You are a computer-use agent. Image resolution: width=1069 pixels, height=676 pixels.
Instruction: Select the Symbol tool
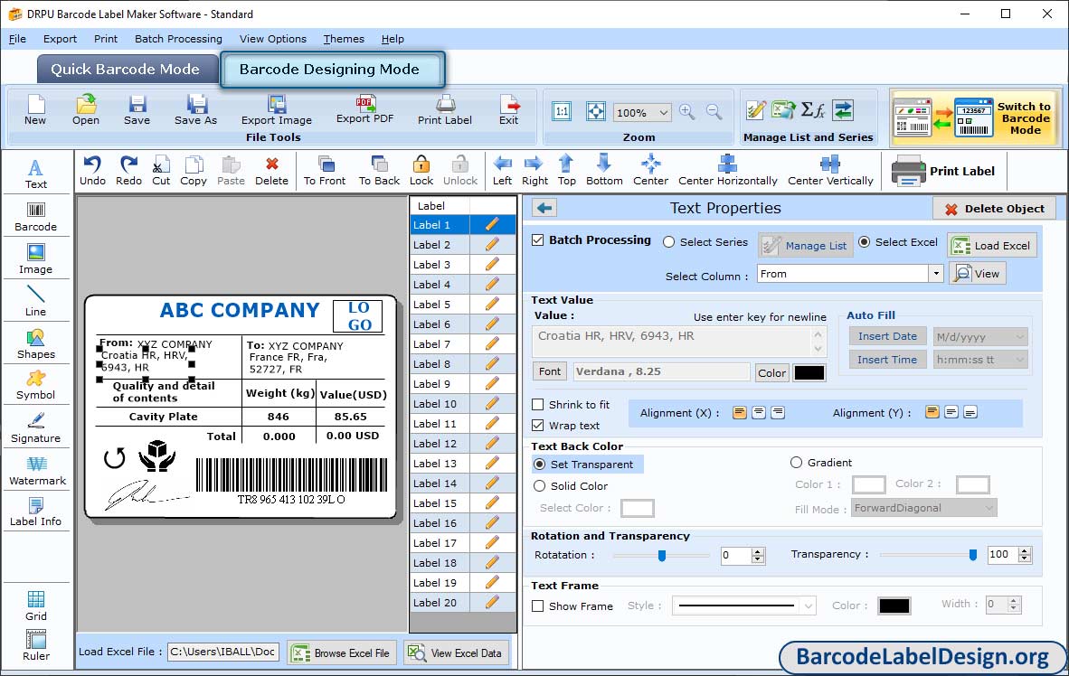[x=35, y=385]
